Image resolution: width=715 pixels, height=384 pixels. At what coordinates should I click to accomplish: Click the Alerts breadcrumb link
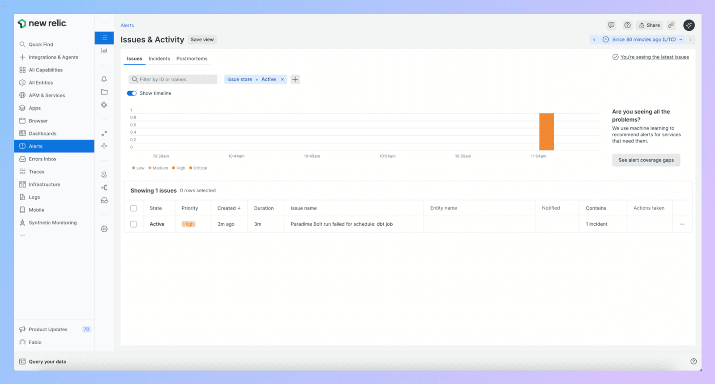pyautogui.click(x=127, y=25)
